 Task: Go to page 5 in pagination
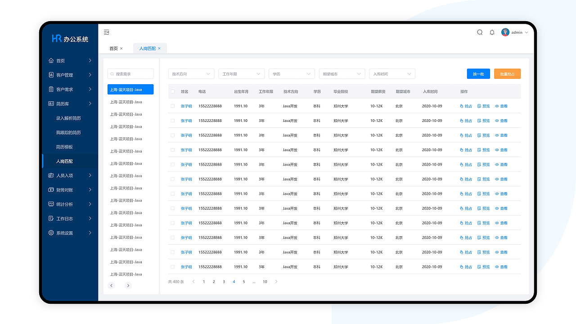[244, 282]
